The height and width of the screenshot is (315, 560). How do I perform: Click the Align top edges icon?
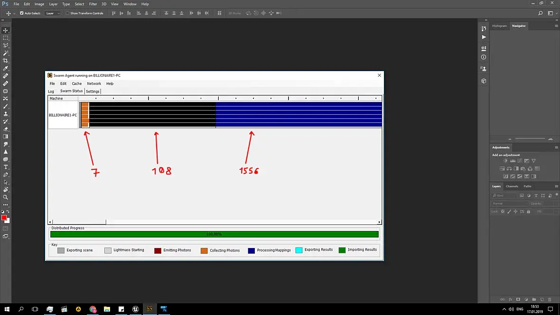tap(113, 13)
